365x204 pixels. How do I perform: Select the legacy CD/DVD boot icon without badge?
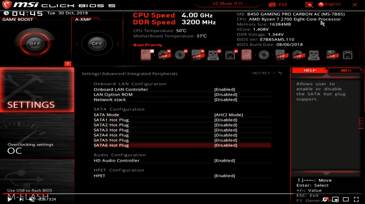tap(264, 55)
